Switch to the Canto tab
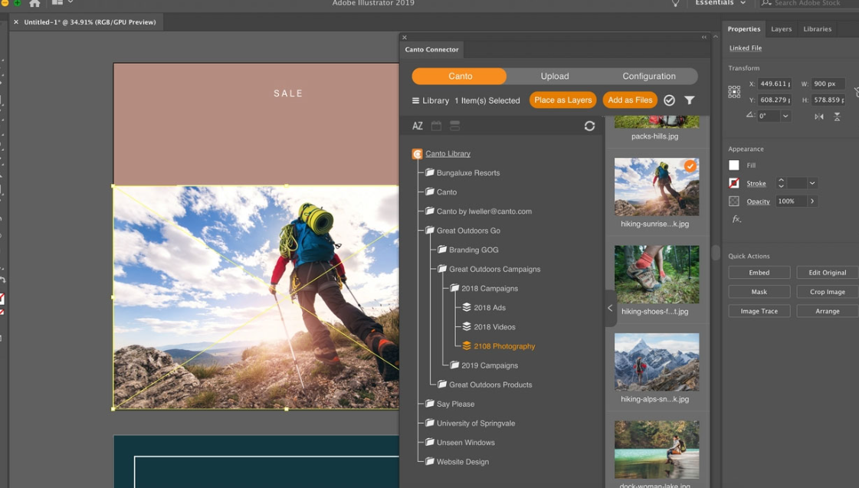This screenshot has width=859, height=488. [x=460, y=76]
